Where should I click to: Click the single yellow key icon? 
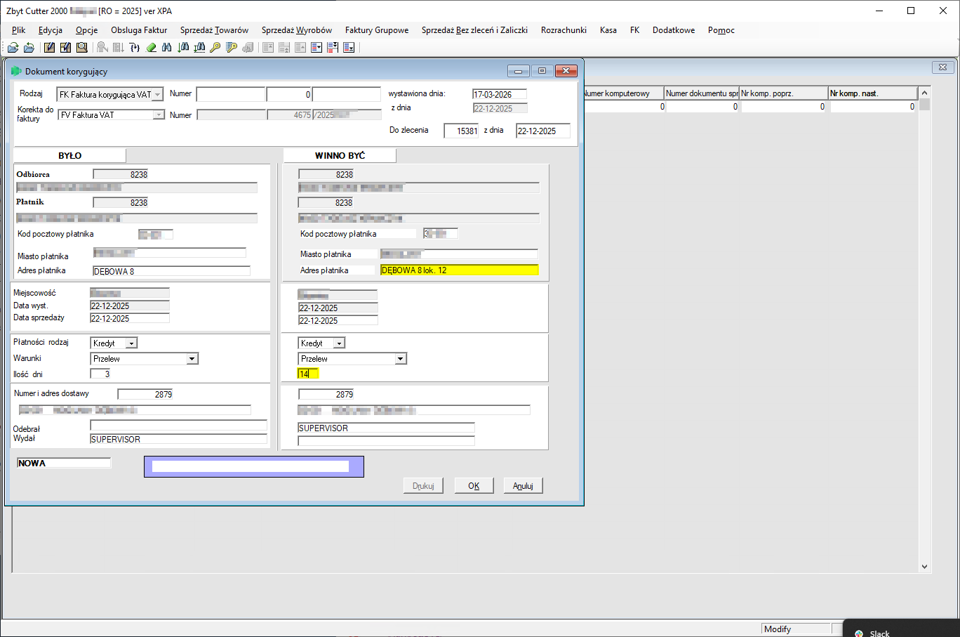[215, 48]
